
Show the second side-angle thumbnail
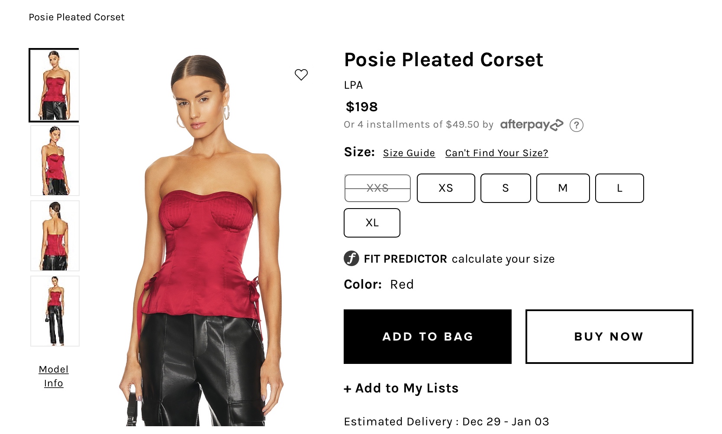[x=55, y=161]
